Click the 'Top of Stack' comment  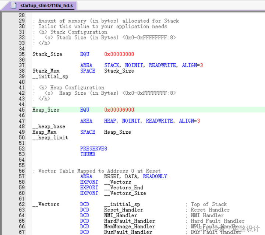[x=209, y=204]
